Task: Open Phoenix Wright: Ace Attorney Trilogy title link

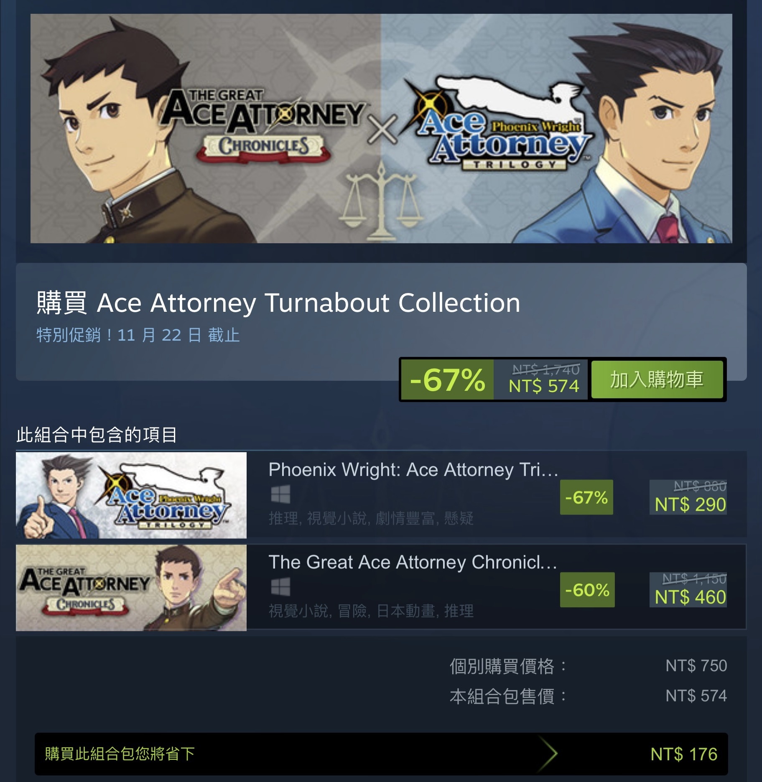Action: 413,470
